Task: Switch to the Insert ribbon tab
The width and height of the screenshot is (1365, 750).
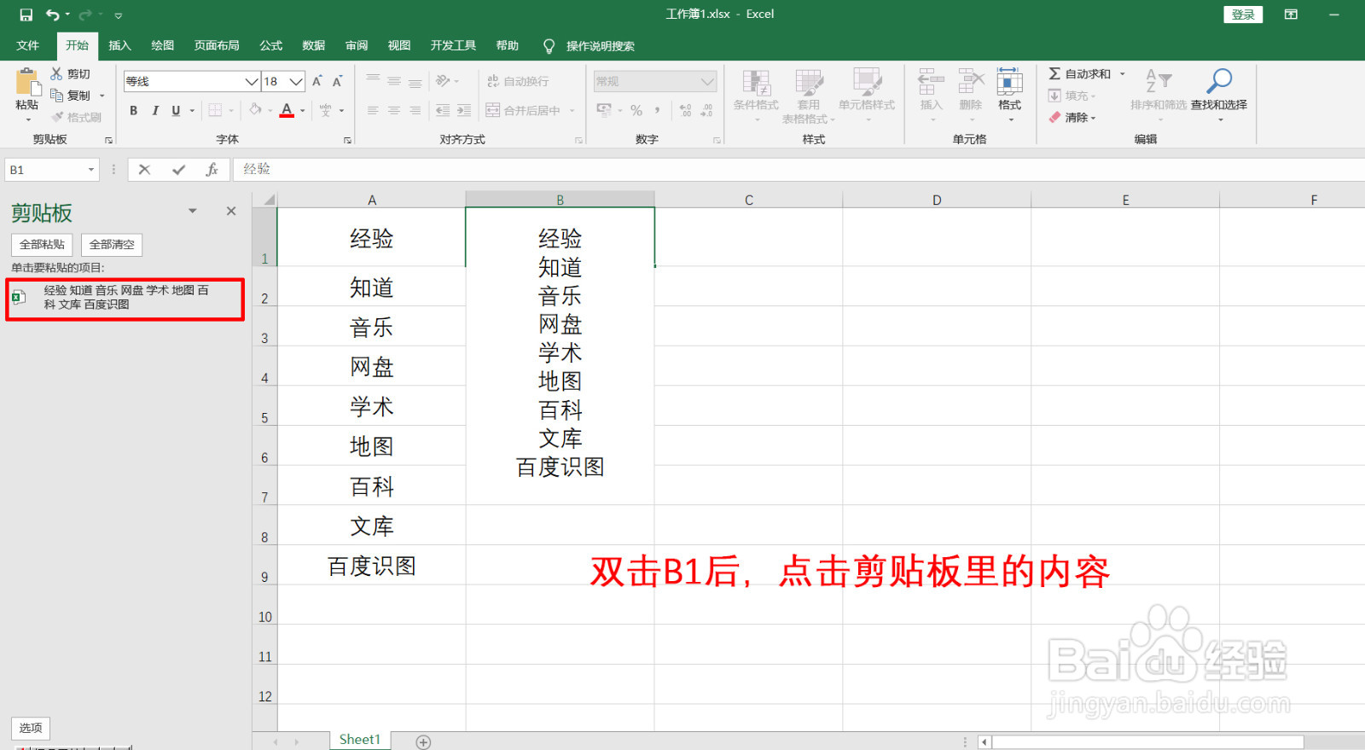Action: (x=119, y=46)
